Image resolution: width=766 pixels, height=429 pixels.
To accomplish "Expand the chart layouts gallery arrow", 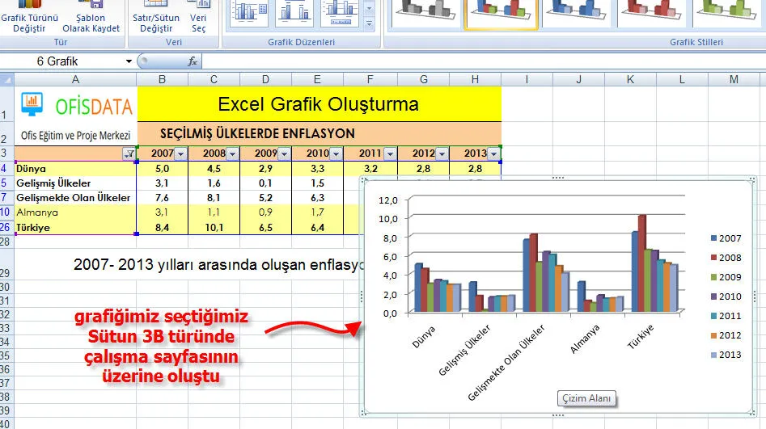I will pyautogui.click(x=370, y=23).
